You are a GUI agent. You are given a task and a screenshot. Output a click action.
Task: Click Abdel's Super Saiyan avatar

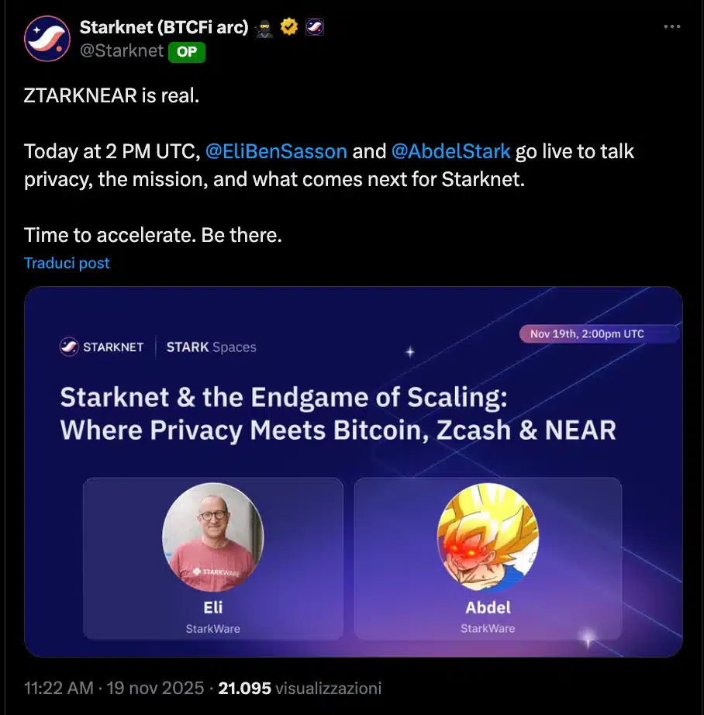point(488,537)
